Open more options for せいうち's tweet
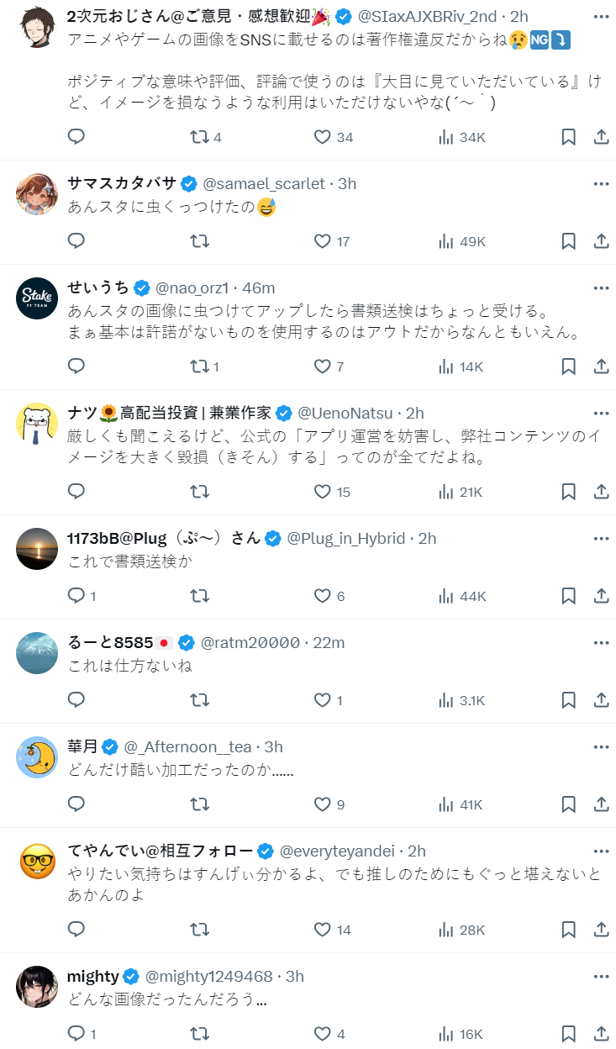 click(x=601, y=287)
